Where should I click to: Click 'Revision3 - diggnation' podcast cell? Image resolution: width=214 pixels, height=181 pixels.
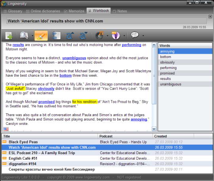125,164
